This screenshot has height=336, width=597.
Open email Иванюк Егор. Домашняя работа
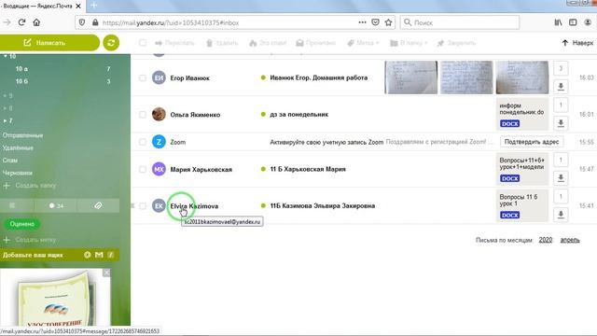click(x=319, y=77)
